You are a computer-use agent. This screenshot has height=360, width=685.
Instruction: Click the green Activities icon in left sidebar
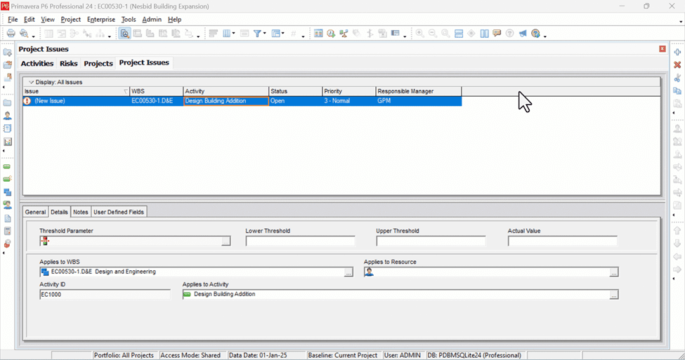pos(8,167)
